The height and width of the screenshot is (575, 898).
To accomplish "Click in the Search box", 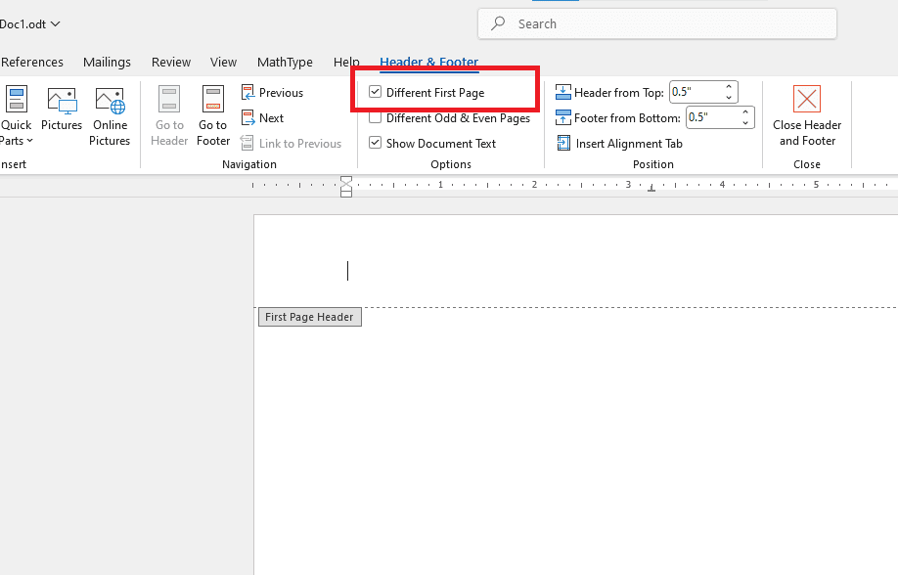I will coord(657,24).
